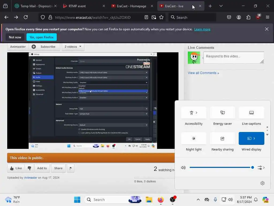Open the Firefox hamburger menu

point(267,17)
